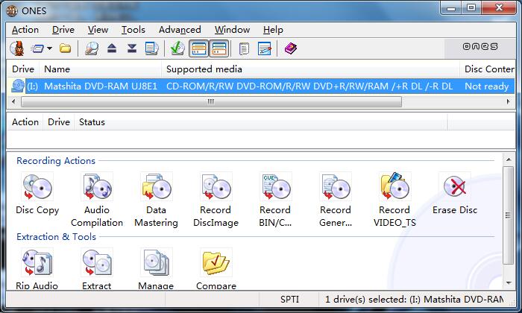This screenshot has height=313, width=522.
Task: Click the wizard character toolbar icon
Action: point(17,49)
